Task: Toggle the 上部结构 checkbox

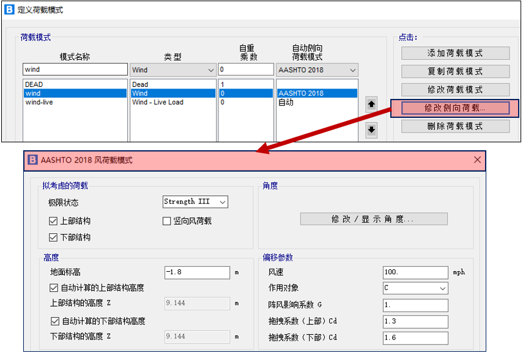Action: 53,221
